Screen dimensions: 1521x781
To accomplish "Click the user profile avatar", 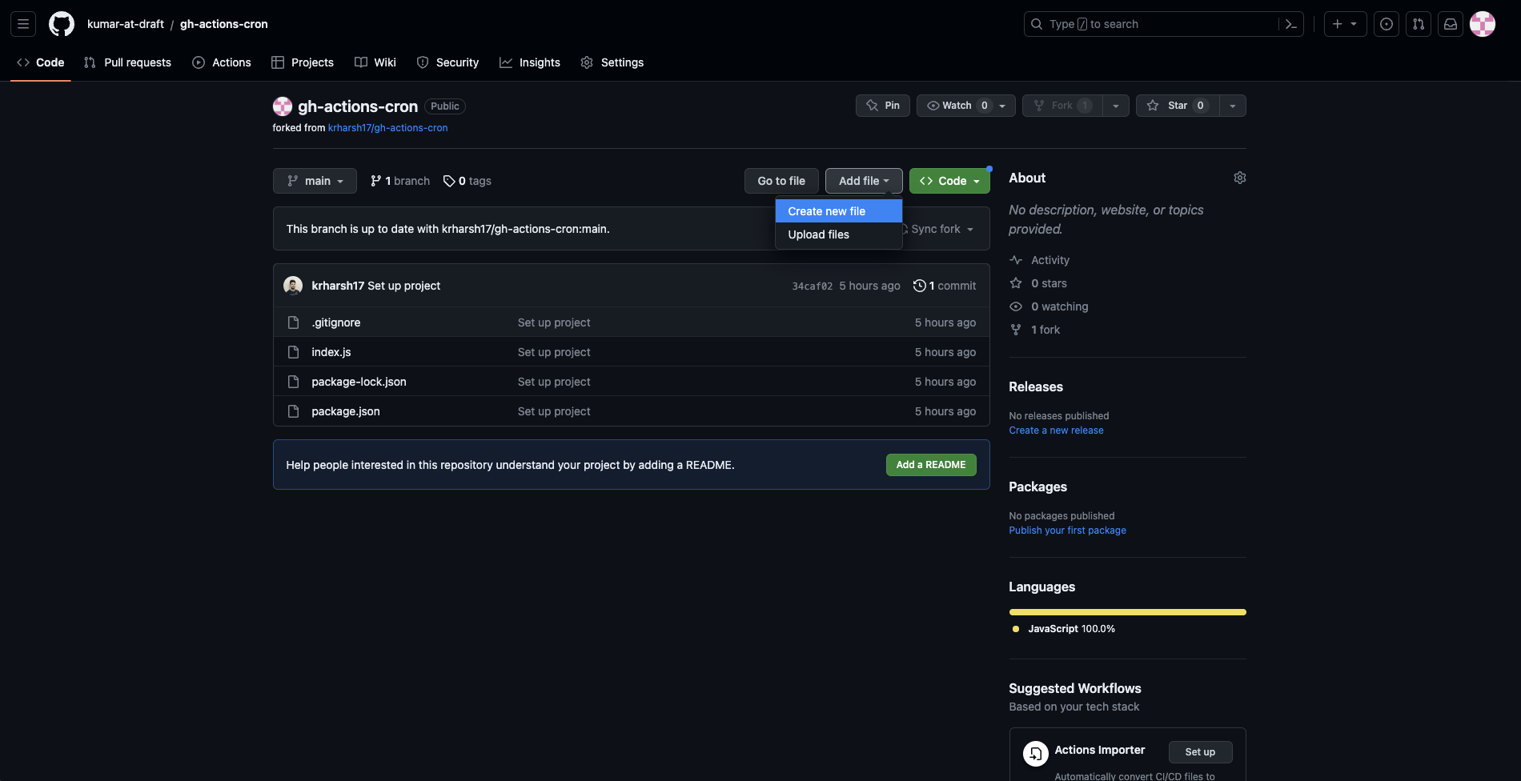I will pyautogui.click(x=1483, y=24).
